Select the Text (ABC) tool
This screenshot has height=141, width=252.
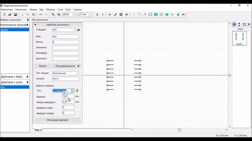(183, 14)
